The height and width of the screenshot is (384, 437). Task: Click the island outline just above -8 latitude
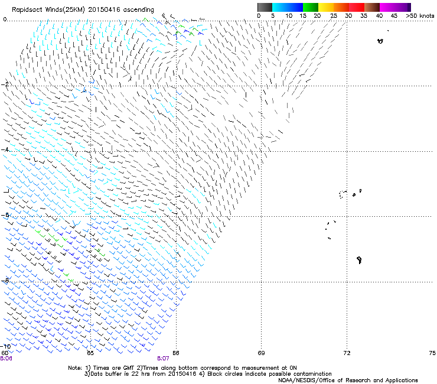click(x=359, y=260)
